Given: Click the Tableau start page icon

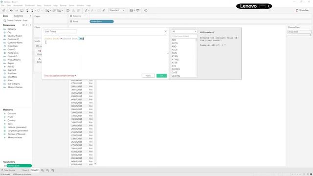Looking at the screenshot, I should (3, 10).
